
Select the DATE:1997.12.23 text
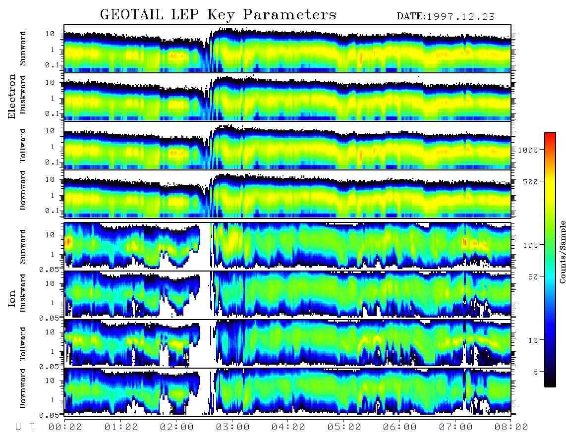pyautogui.click(x=446, y=17)
